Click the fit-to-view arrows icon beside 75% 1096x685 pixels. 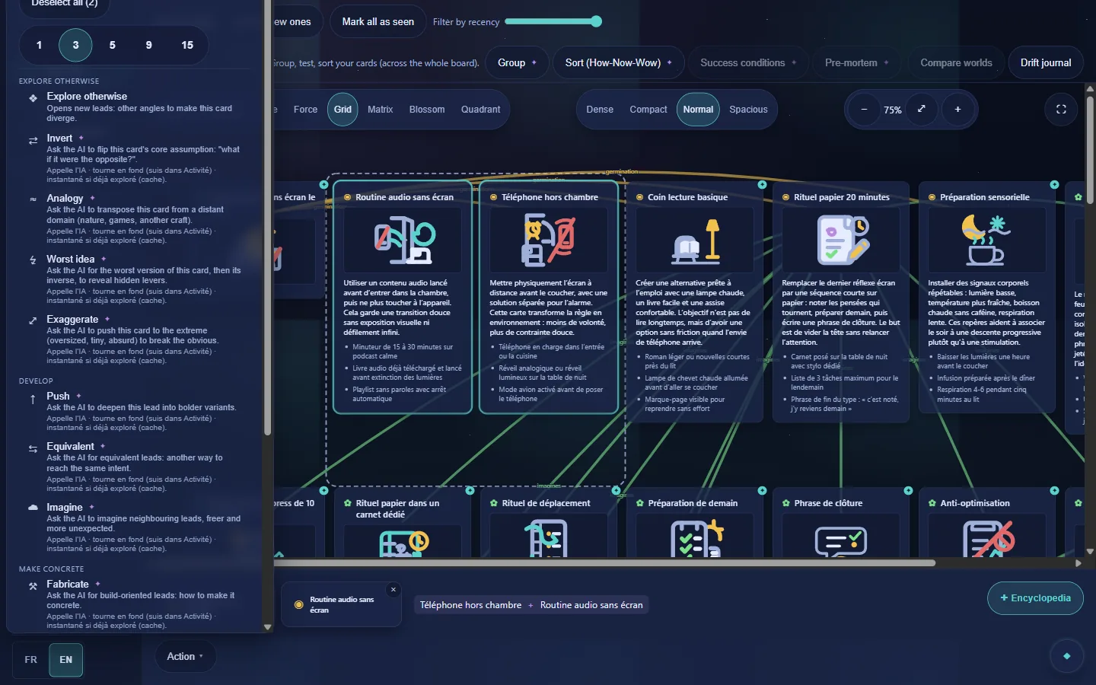(x=921, y=109)
